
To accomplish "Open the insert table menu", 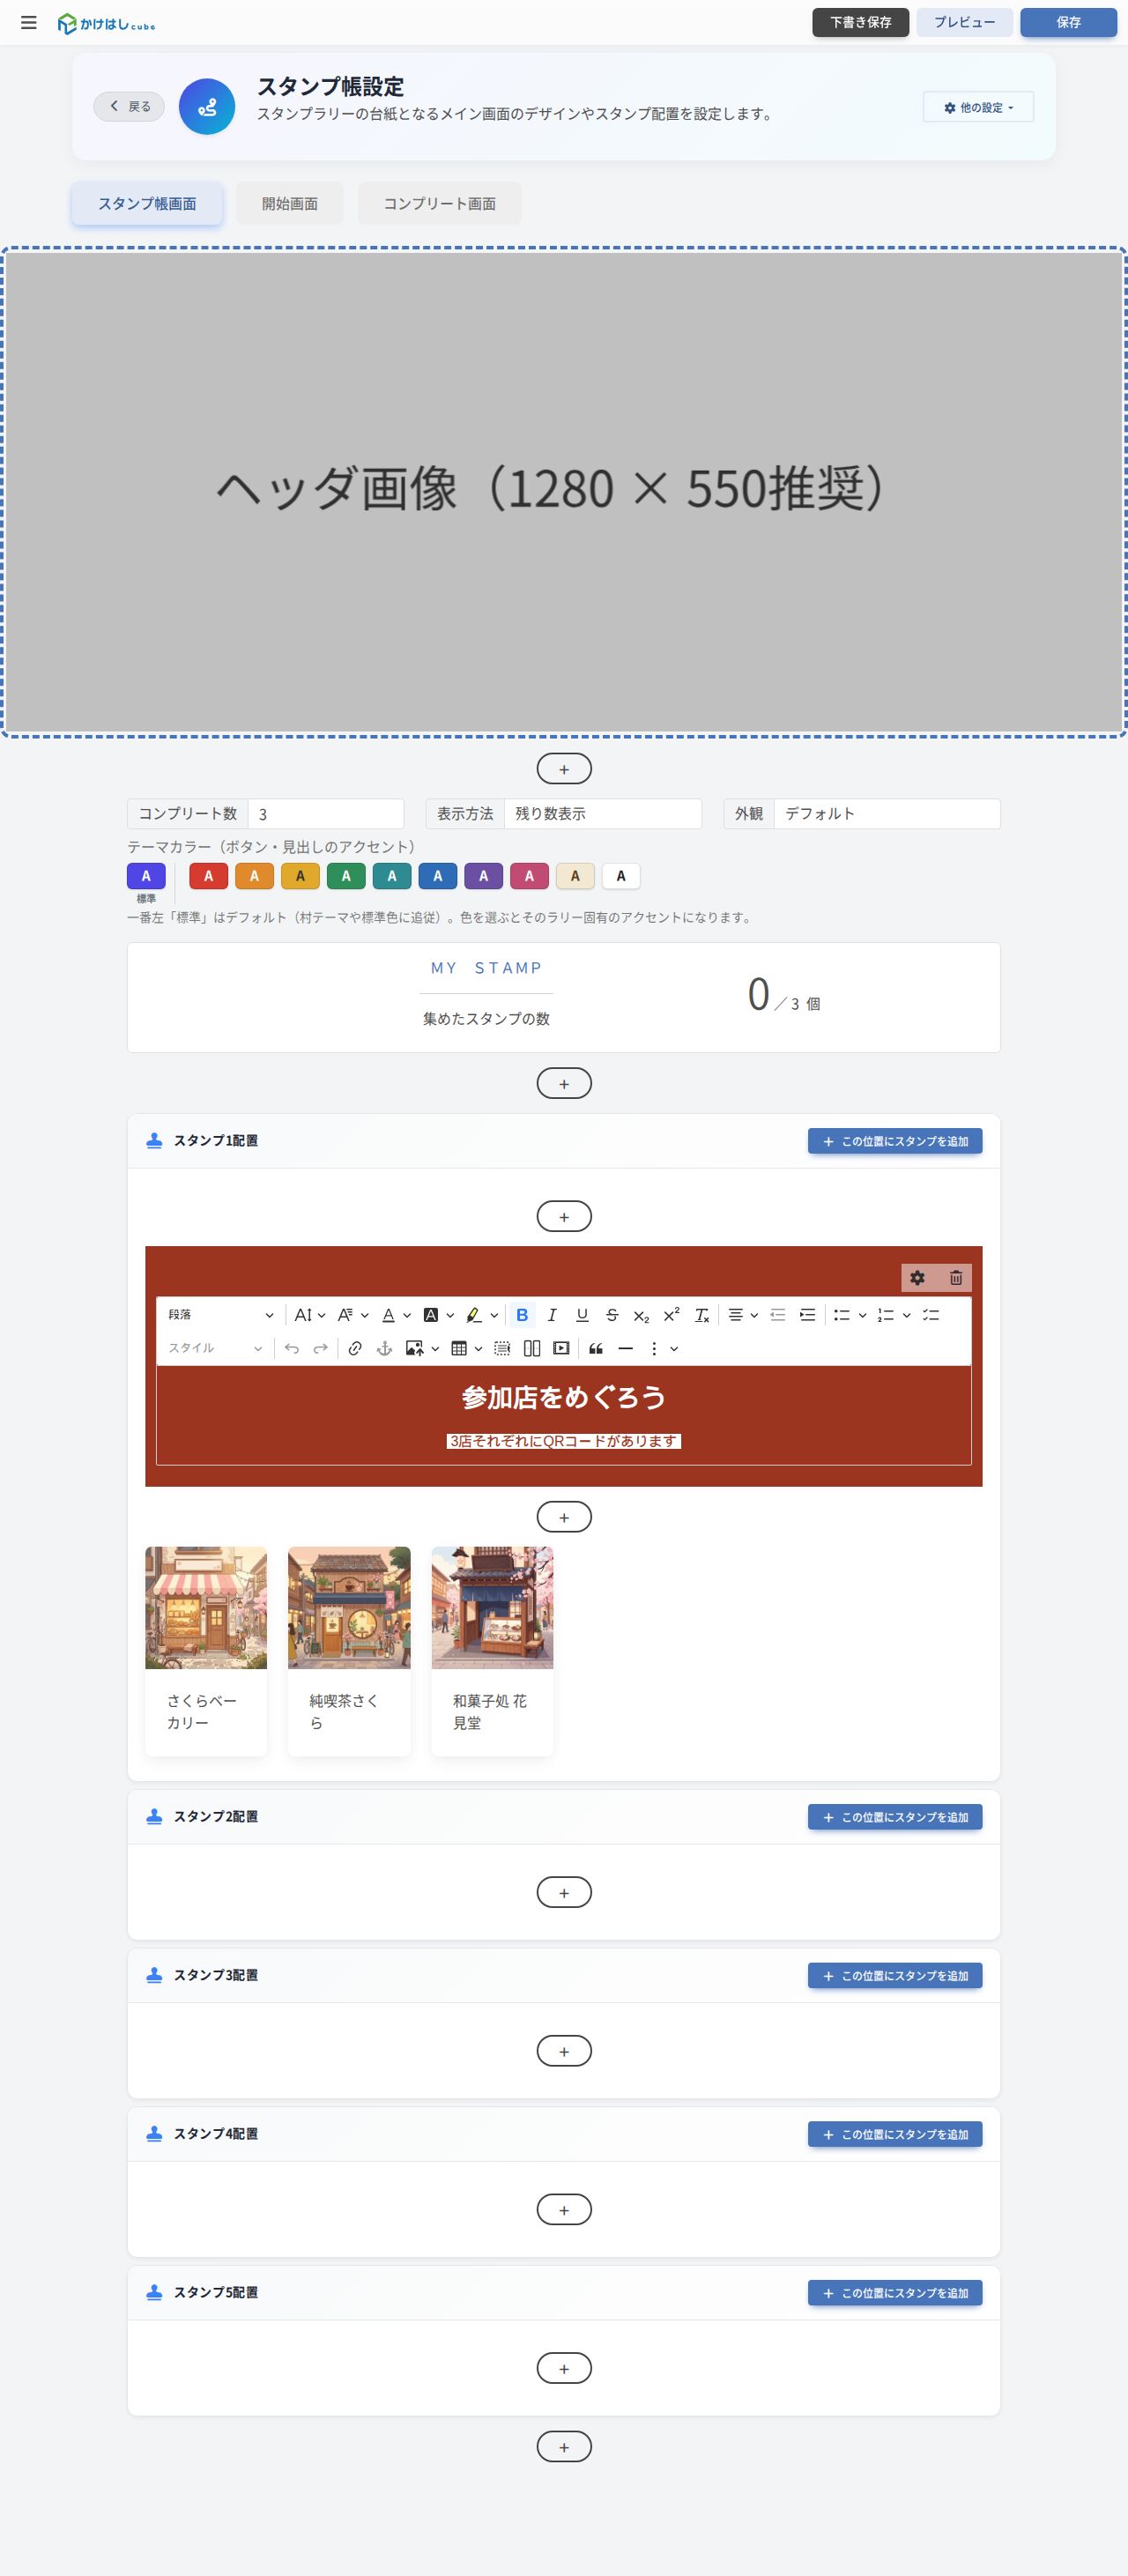I will tap(466, 1348).
